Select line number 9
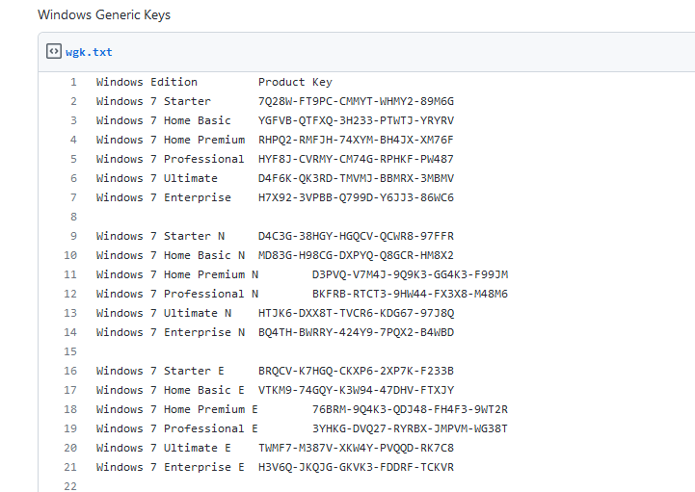Viewport: 695px width, 492px height. [x=73, y=236]
